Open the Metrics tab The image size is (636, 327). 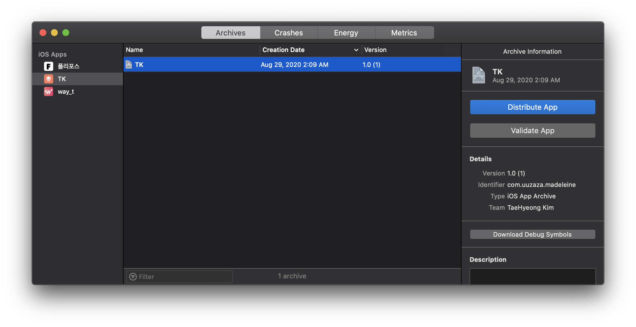pyautogui.click(x=404, y=33)
